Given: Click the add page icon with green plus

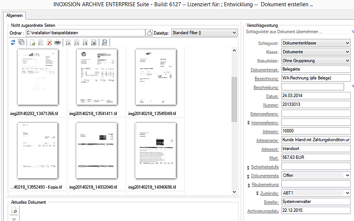Looking at the screenshot, I should point(32,42).
